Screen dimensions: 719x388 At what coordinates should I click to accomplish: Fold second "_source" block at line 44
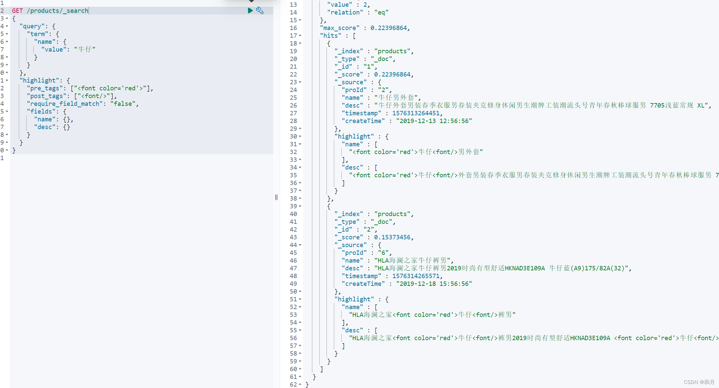(x=300, y=245)
